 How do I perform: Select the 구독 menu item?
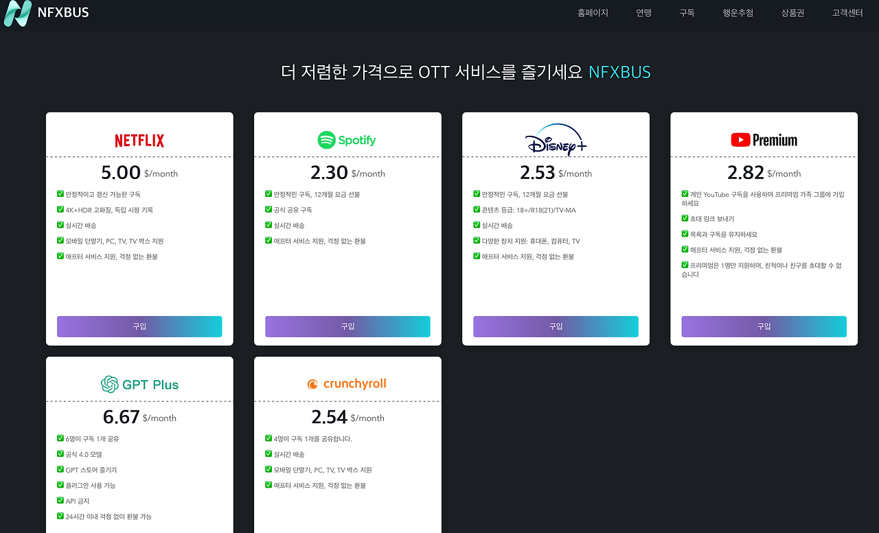pos(686,12)
